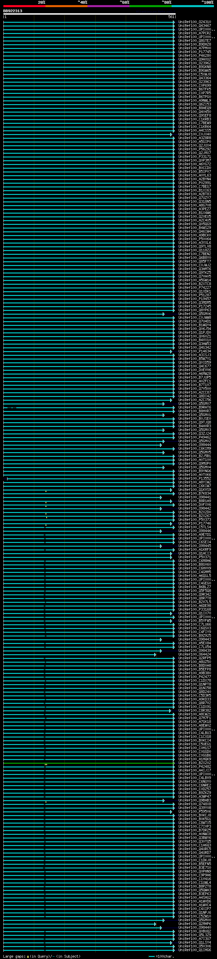Click hit label UniRef100_Q9BAB3
Screen dimensions: 217x959
195,800
